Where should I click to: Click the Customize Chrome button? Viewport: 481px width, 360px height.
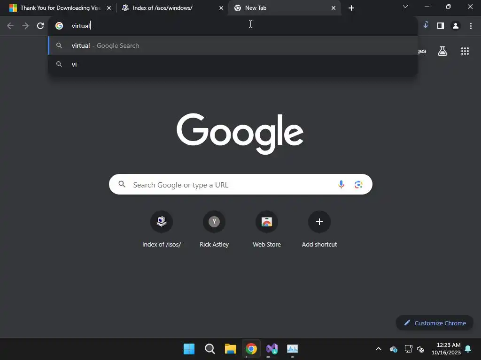434,323
